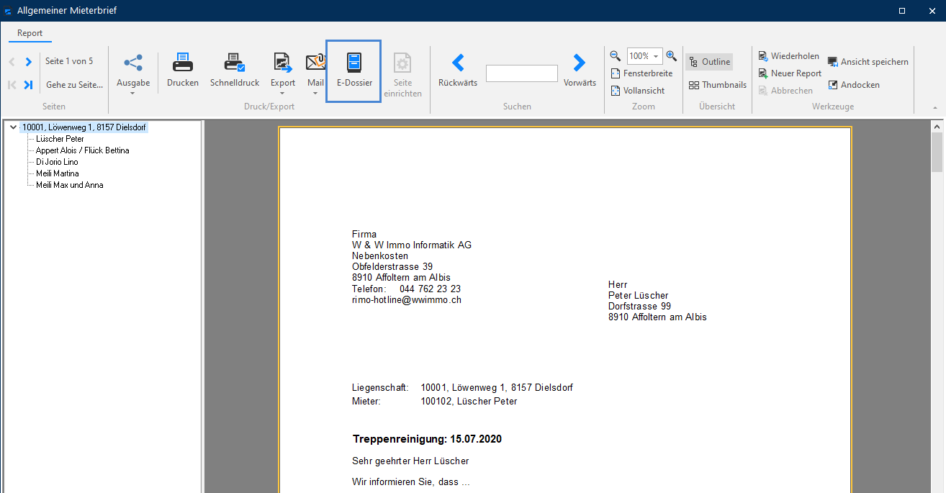Screen dimensions: 946x493
Task: Click the Drucken printer icon
Action: (183, 63)
